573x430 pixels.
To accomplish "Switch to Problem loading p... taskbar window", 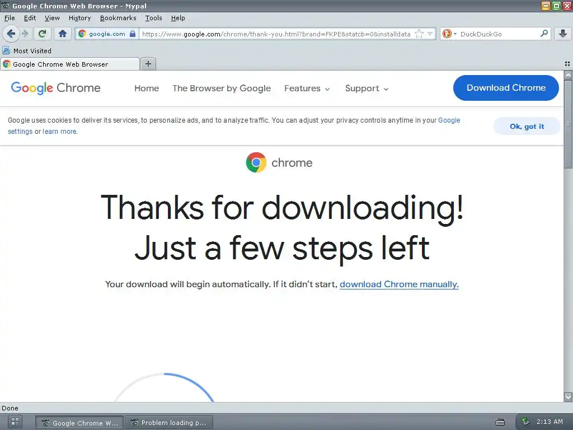I will coord(169,423).
